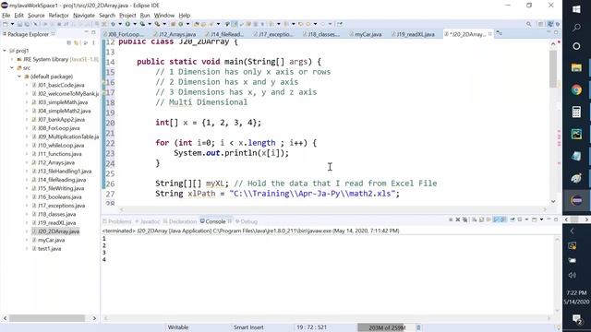The width and height of the screenshot is (591, 332).
Task: Click the heap status memory bar 203M of 259M
Action: point(386,327)
